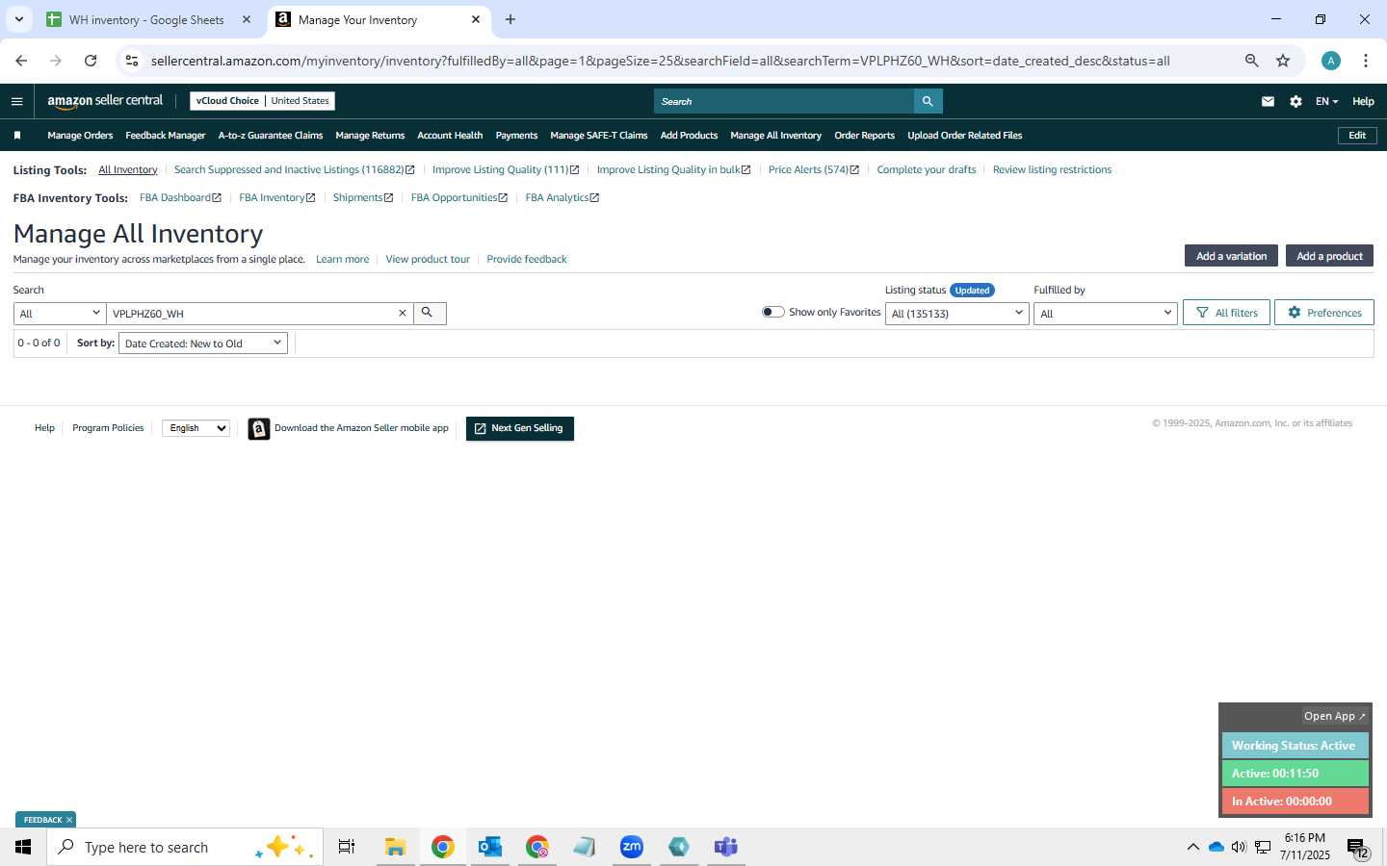The image size is (1387, 866).
Task: Open Manage Orders menu item
Action: (x=80, y=136)
